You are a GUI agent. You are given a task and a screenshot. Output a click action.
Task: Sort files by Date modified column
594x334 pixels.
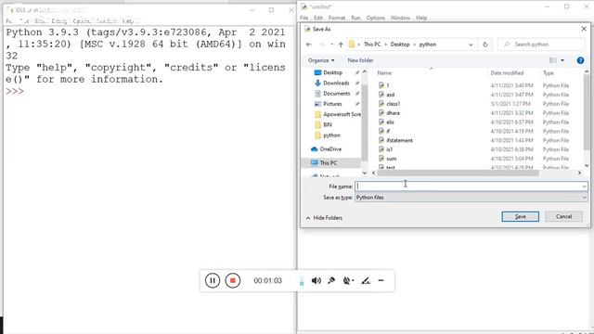[x=507, y=73]
